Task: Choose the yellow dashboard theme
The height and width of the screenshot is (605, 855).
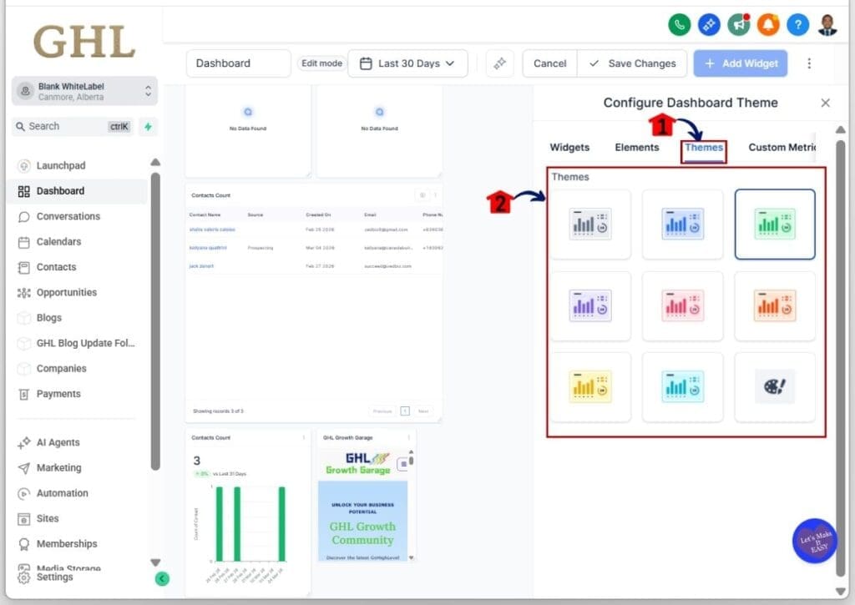Action: tap(590, 387)
